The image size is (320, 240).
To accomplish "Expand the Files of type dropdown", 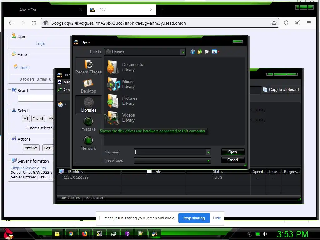I will pyautogui.click(x=208, y=160).
